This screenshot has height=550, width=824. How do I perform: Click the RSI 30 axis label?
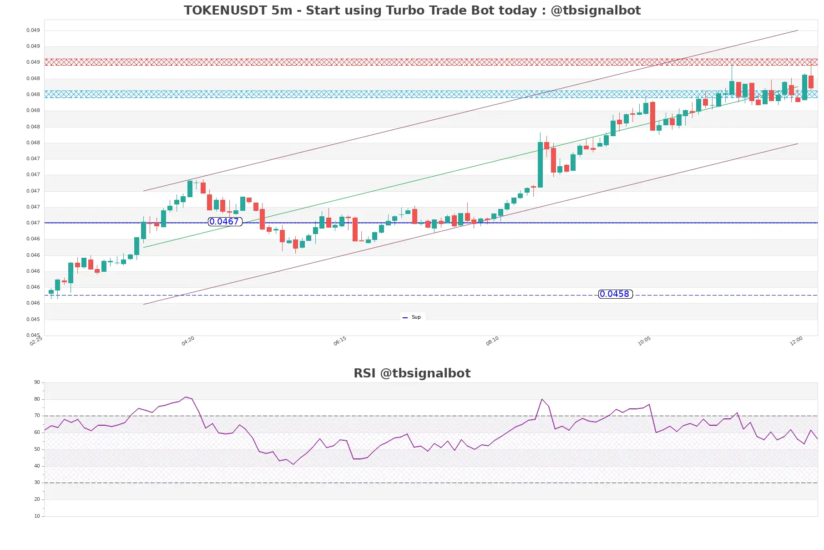(37, 483)
